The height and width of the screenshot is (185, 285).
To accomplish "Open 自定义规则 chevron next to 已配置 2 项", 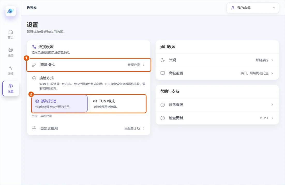I will click(x=144, y=128).
